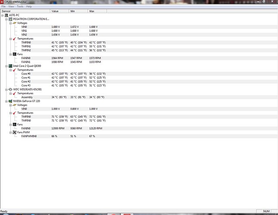The image size is (278, 215).
Task: Click the fan icon under PEGATRON
Action: click(14, 54)
